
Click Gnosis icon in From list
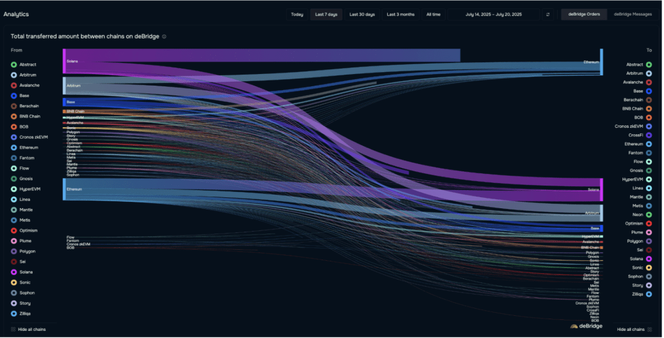[14, 179]
